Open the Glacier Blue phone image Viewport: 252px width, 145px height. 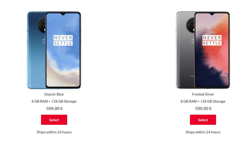[54, 50]
